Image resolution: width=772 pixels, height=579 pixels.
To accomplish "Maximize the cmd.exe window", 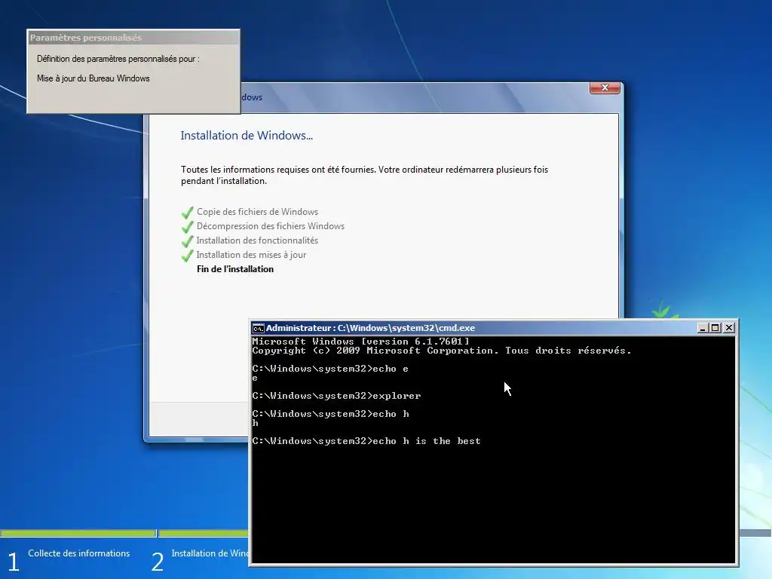I will pyautogui.click(x=715, y=328).
